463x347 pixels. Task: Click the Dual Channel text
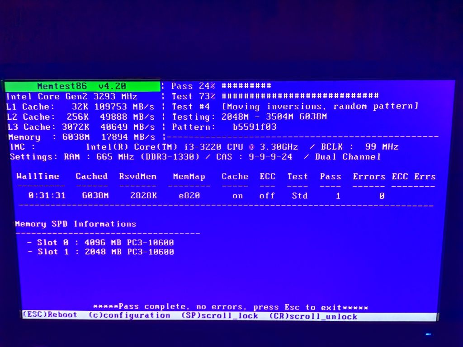pos(348,157)
